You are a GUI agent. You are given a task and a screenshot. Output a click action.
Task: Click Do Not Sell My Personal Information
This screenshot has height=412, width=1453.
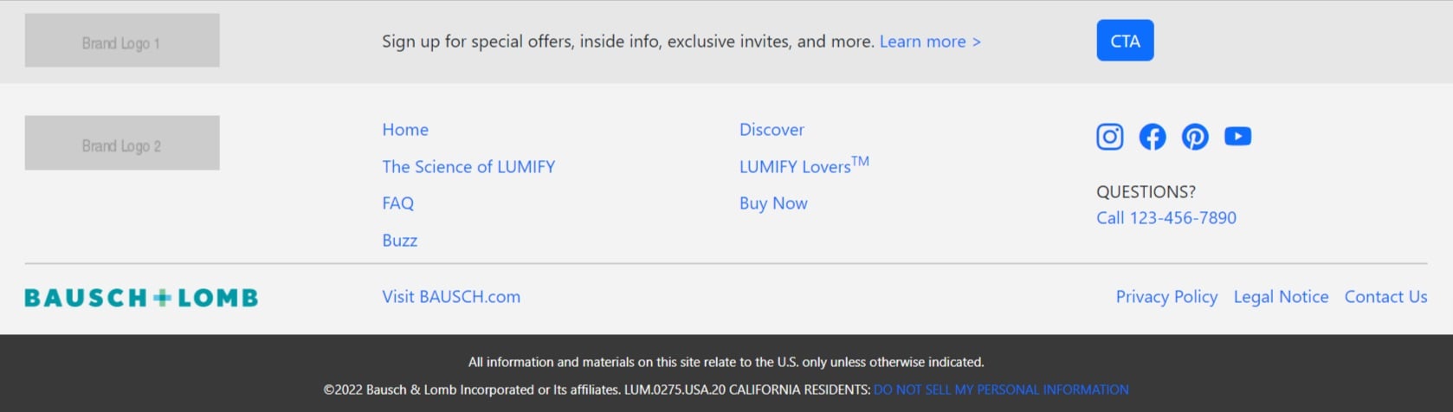click(x=1000, y=390)
